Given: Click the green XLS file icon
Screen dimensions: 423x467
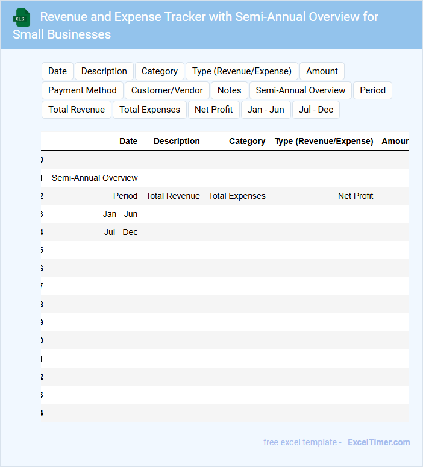Looking at the screenshot, I should click(x=22, y=17).
